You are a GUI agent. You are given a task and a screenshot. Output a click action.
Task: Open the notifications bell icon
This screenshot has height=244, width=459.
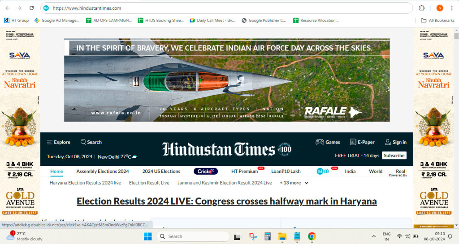(450, 236)
